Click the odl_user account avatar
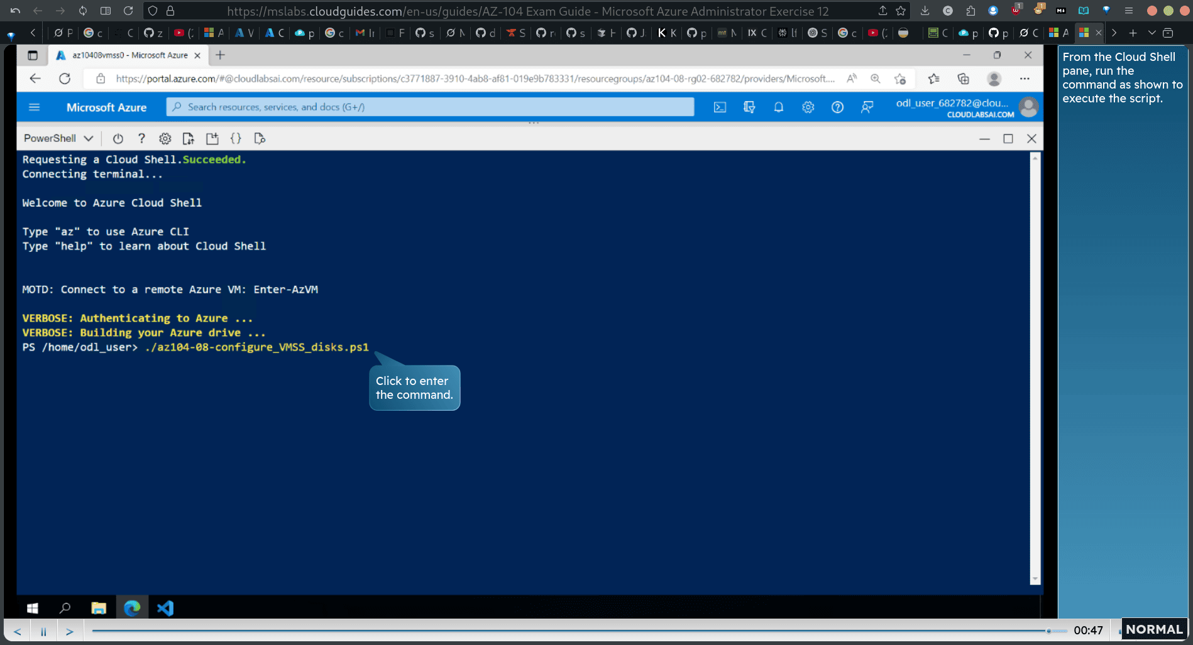The height and width of the screenshot is (645, 1193). (x=1028, y=107)
